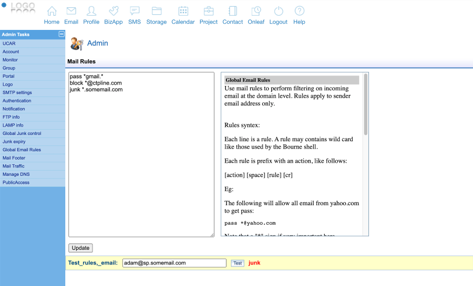Go to the Profile icon
This screenshot has height=286, width=473.
[x=91, y=11]
